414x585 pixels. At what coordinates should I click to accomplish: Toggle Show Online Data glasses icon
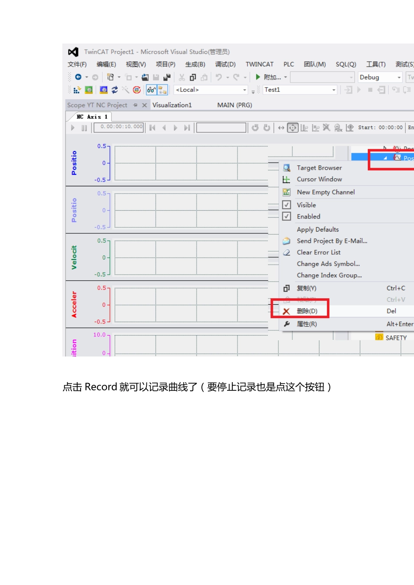tap(151, 90)
